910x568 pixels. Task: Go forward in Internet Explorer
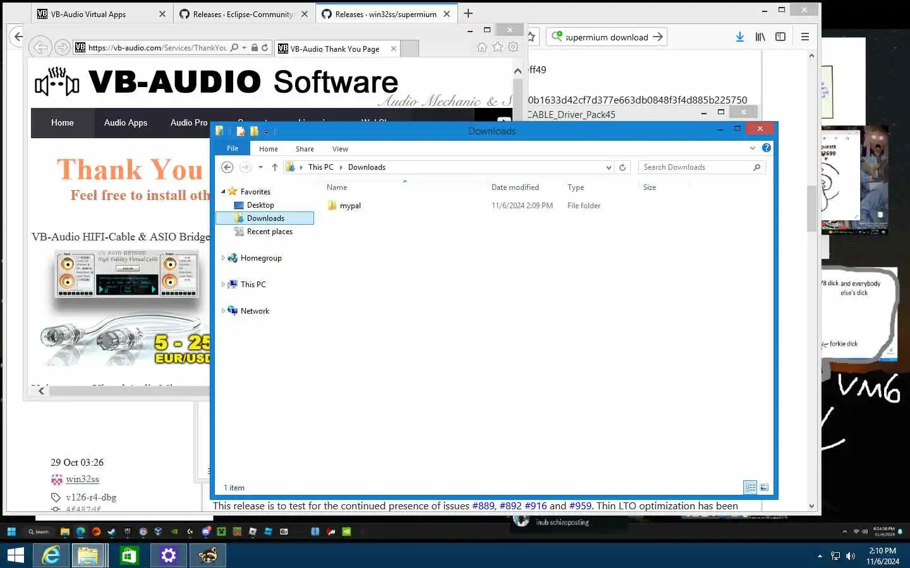coord(62,47)
